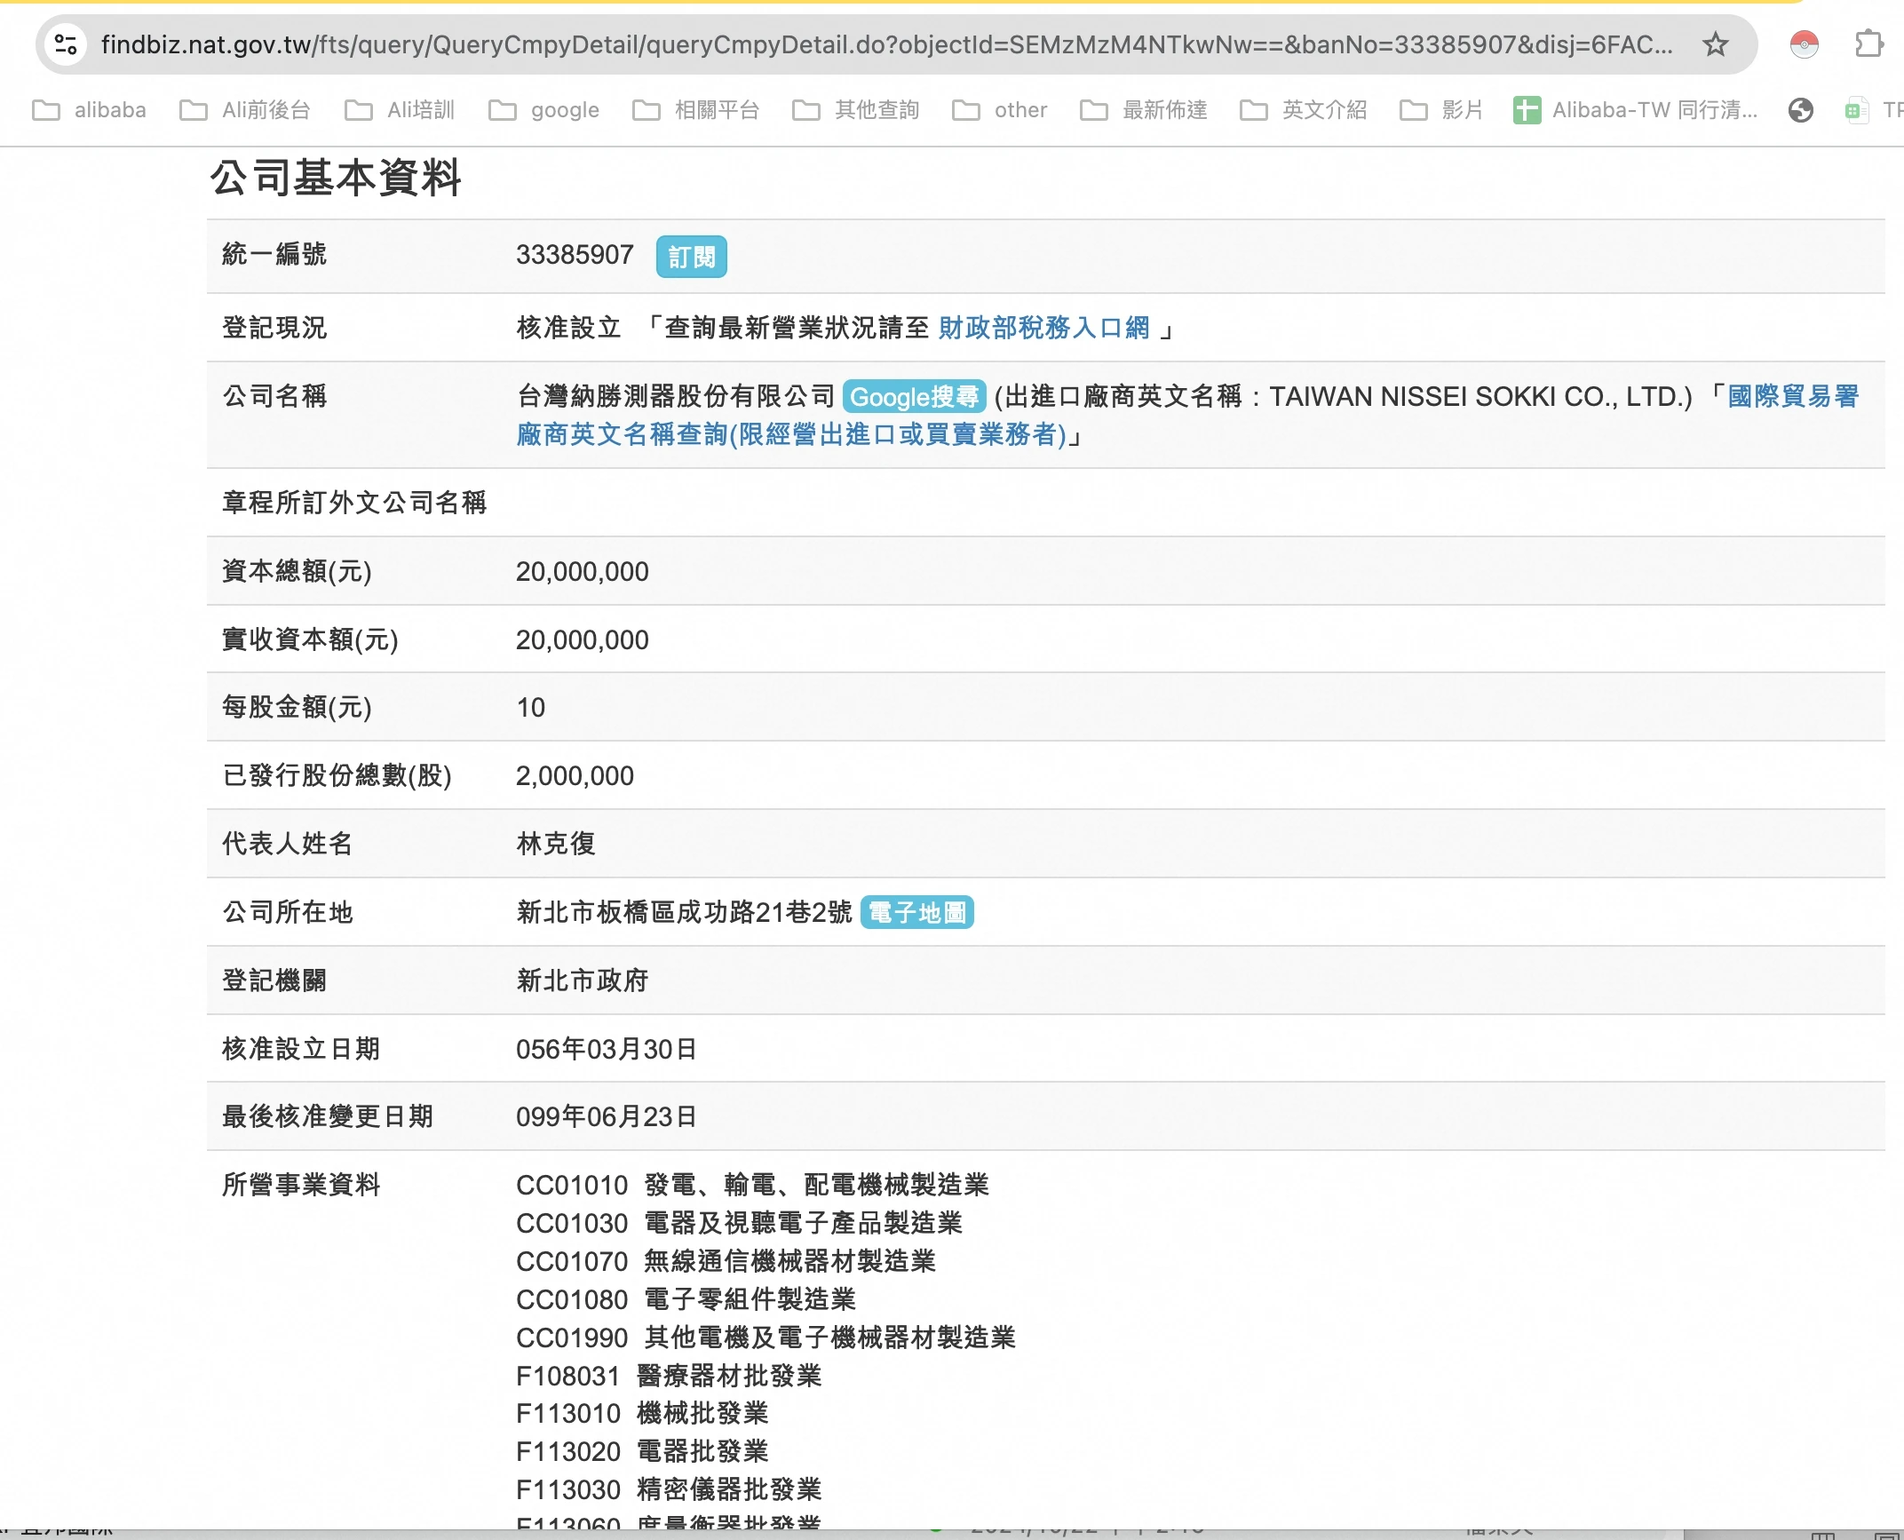Open the 英文介紹 bookmark folder

(x=1304, y=110)
